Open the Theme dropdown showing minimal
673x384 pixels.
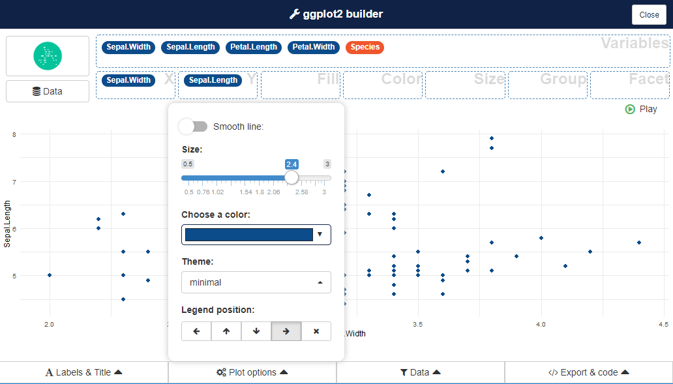(x=256, y=282)
